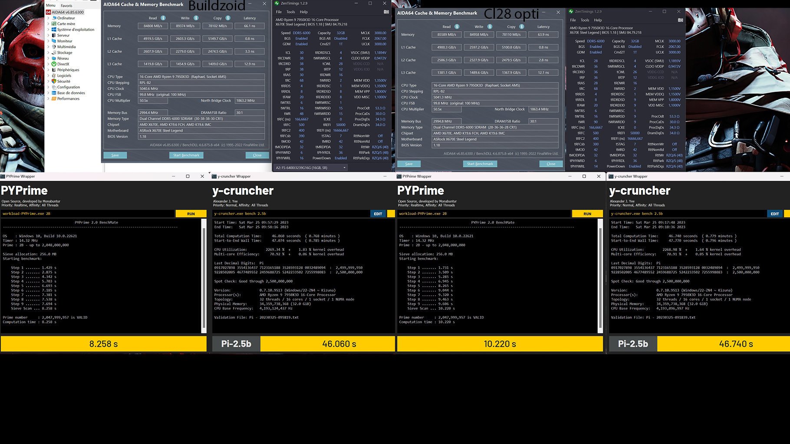Open File menu in right ZenTimings window
Viewport: 790px width, 444px height.
point(573,20)
